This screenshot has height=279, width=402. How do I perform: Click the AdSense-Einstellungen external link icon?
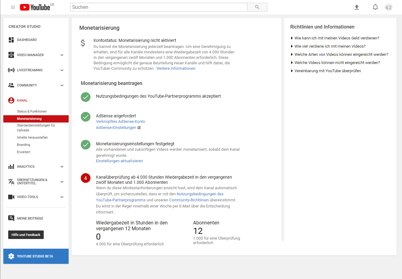(x=139, y=128)
